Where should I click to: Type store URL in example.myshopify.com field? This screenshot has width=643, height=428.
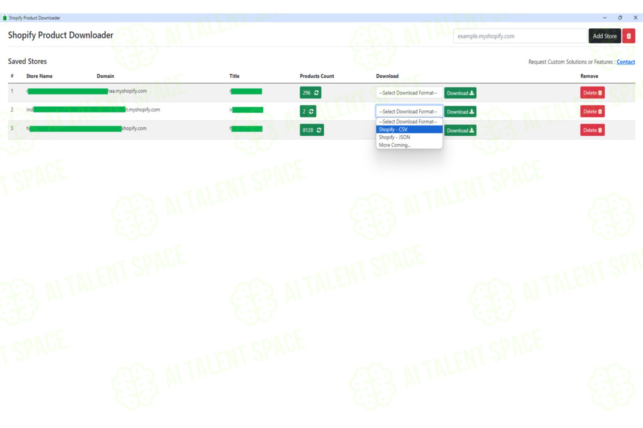point(520,36)
